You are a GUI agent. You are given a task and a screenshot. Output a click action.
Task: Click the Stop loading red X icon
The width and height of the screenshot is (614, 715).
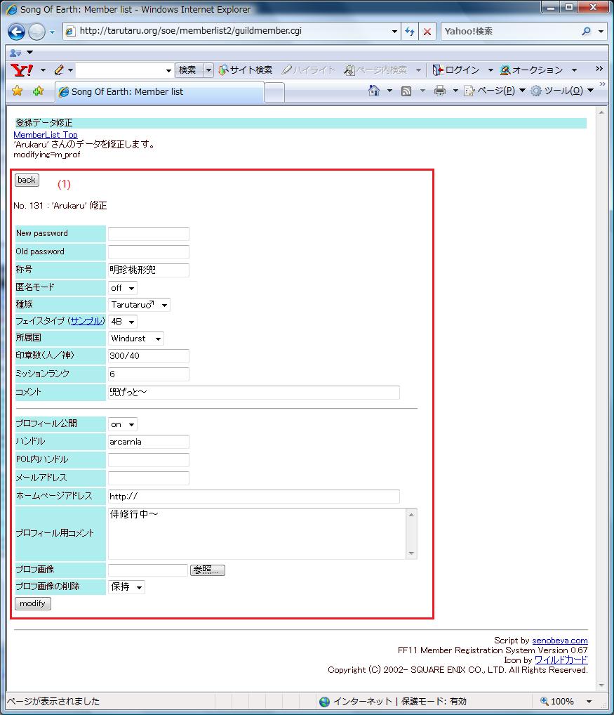[x=427, y=32]
